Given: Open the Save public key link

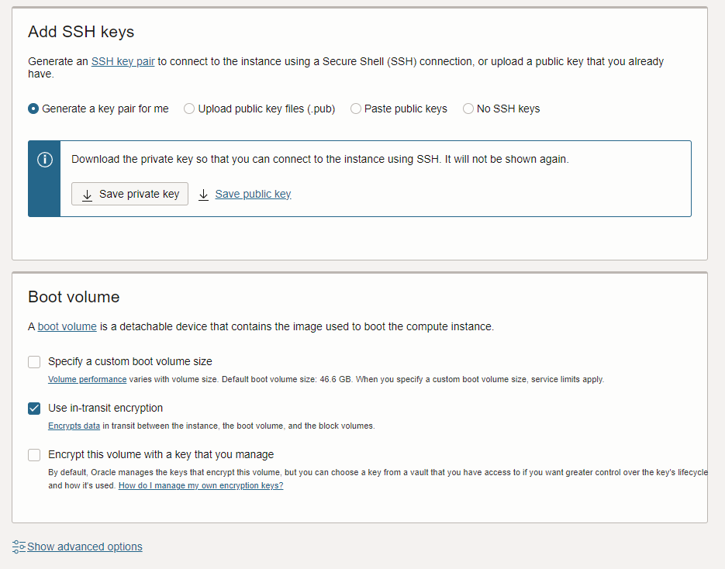Looking at the screenshot, I should pyautogui.click(x=253, y=194).
